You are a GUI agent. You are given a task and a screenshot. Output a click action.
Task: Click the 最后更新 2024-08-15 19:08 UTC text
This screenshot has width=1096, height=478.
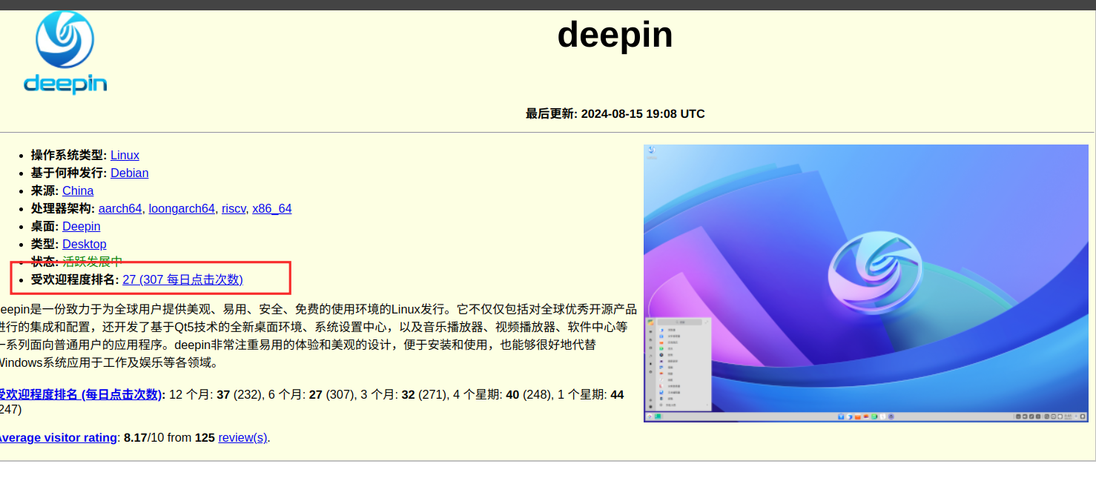[x=615, y=113]
